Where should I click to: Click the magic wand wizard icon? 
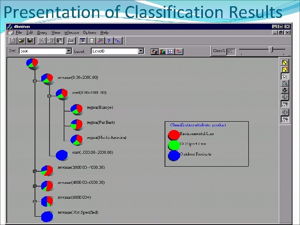pos(100,40)
